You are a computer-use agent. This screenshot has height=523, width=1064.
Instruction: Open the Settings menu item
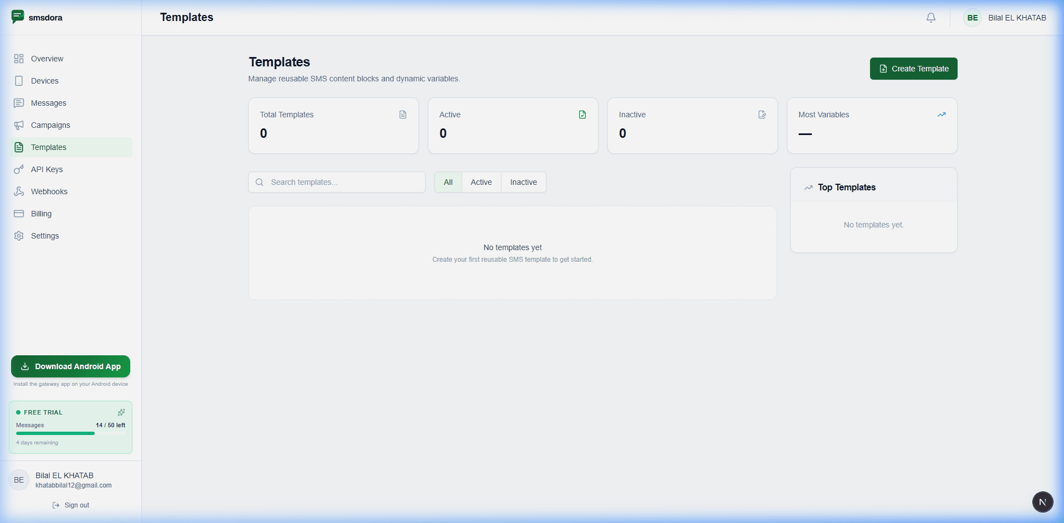click(x=45, y=236)
